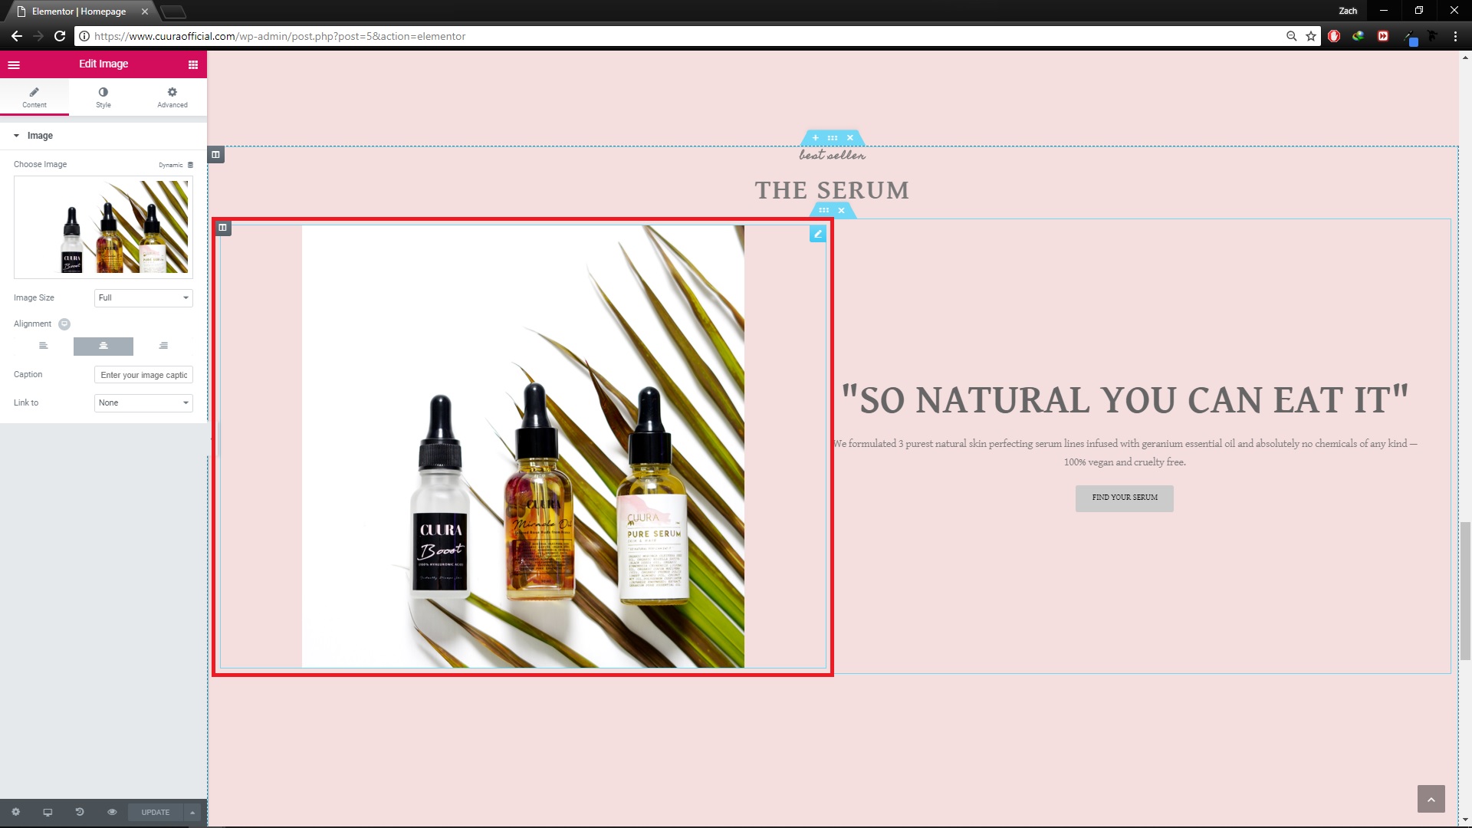Viewport: 1472px width, 828px height.
Task: Click the back-to-top arrow button
Action: pyautogui.click(x=1431, y=799)
